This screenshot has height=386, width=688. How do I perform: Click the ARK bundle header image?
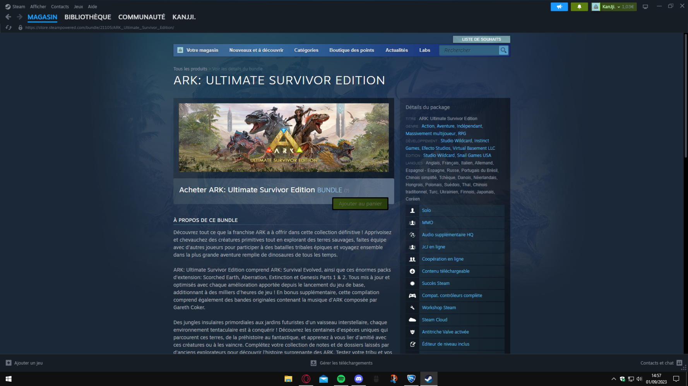284,137
